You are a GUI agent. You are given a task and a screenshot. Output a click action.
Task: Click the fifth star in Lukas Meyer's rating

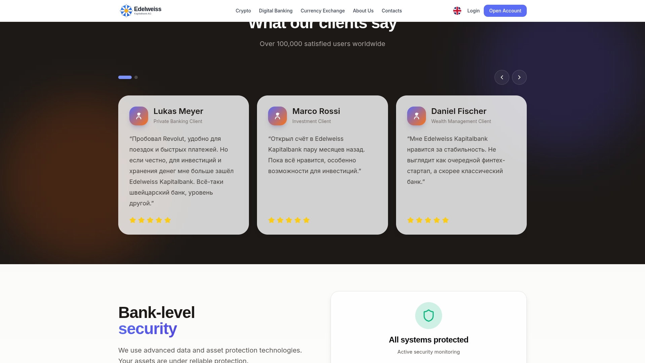pos(168,220)
